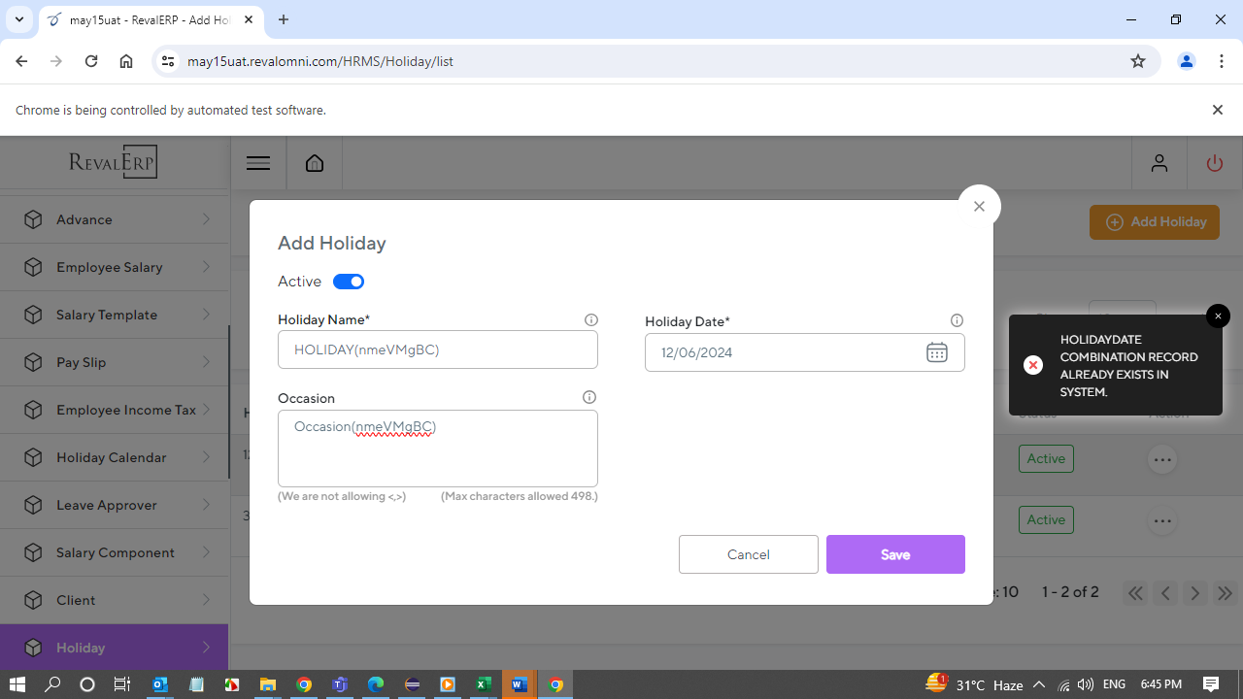This screenshot has width=1243, height=699.
Task: Select Pay Slip from sidebar
Action: point(82,362)
